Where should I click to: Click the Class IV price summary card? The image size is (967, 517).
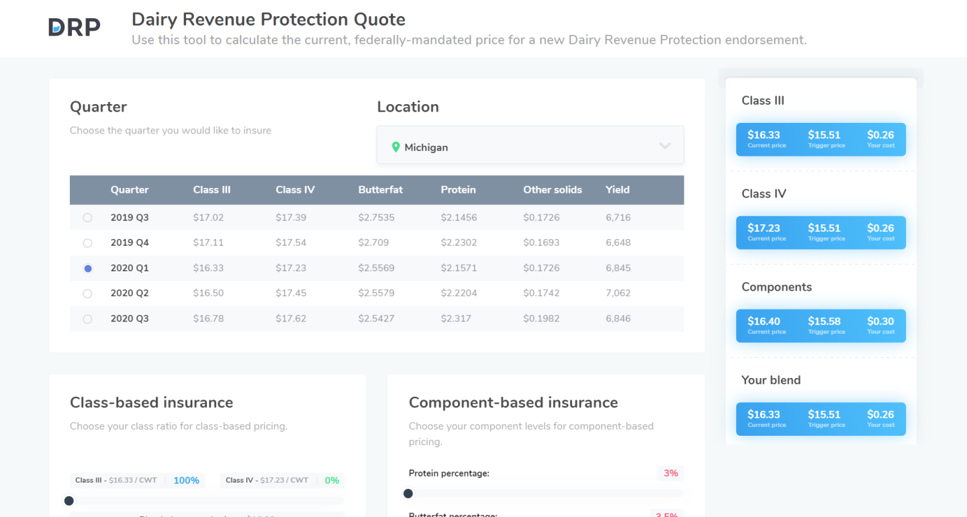821,232
